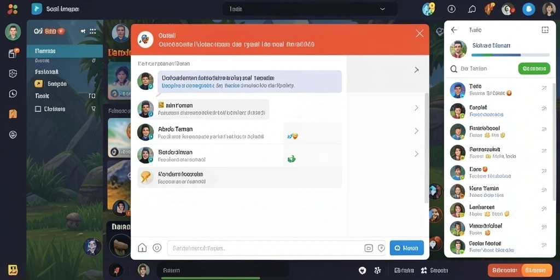Click the smiley shield icon in left sidebar
Screen dimensions: 560x280
(13, 135)
